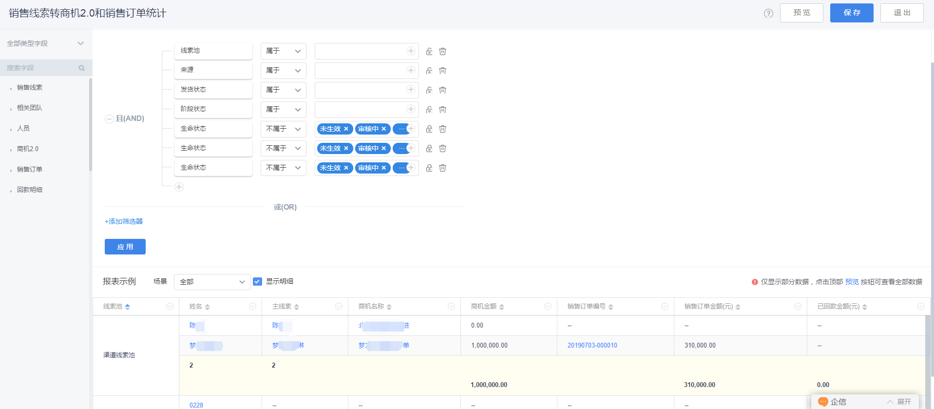Click the field list sidebar scrollbar
Screen dimensions: 934x409
pos(91,125)
